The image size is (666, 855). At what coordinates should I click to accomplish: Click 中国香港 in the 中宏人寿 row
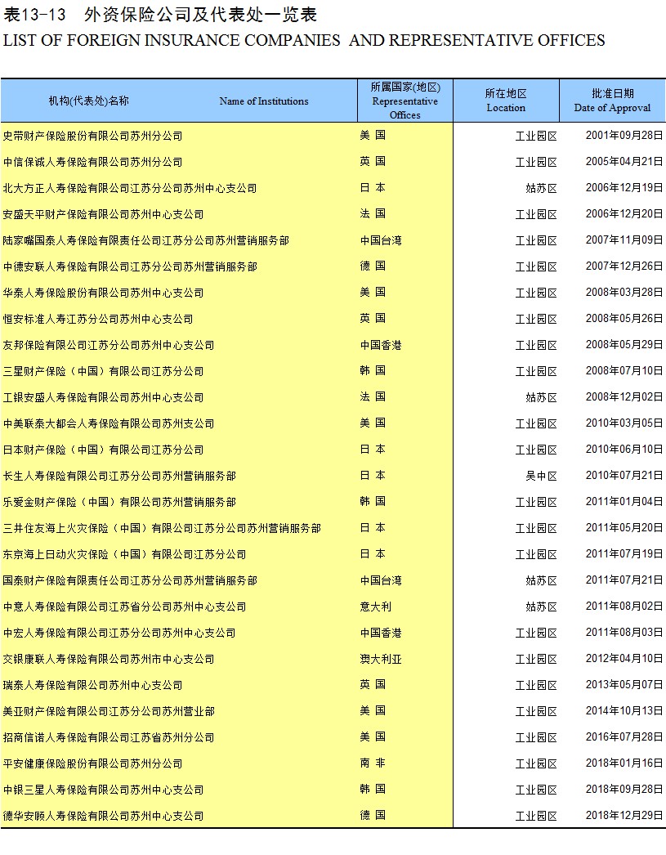point(381,633)
